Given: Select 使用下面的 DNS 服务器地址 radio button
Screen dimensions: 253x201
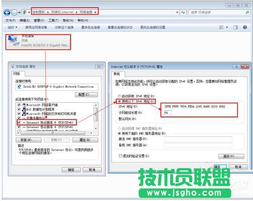Looking at the screenshot, I should point(119,133).
